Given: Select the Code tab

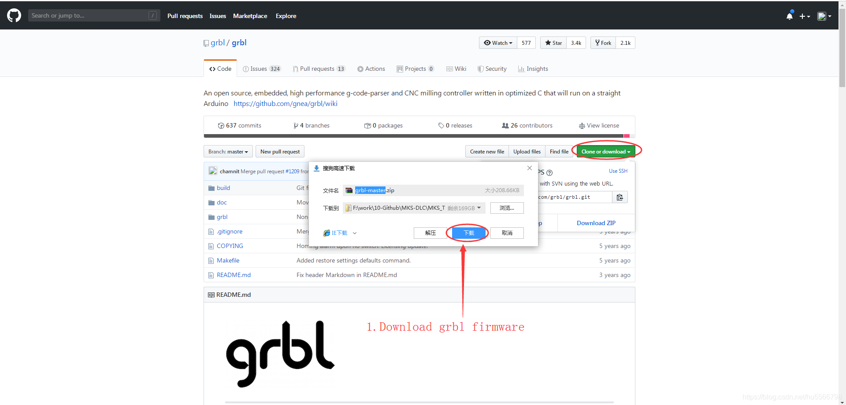Looking at the screenshot, I should pos(220,69).
